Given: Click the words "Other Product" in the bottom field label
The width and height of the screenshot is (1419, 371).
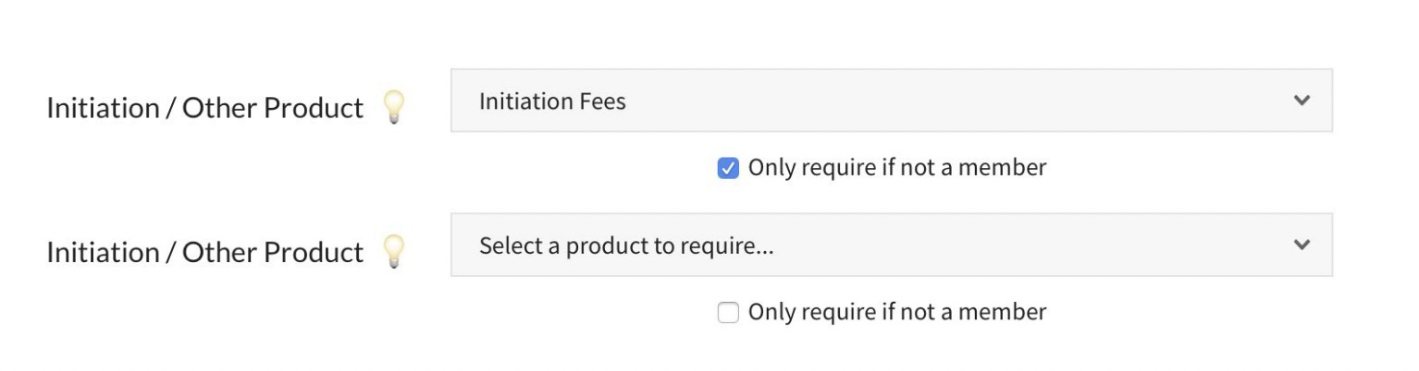Looking at the screenshot, I should tap(272, 252).
